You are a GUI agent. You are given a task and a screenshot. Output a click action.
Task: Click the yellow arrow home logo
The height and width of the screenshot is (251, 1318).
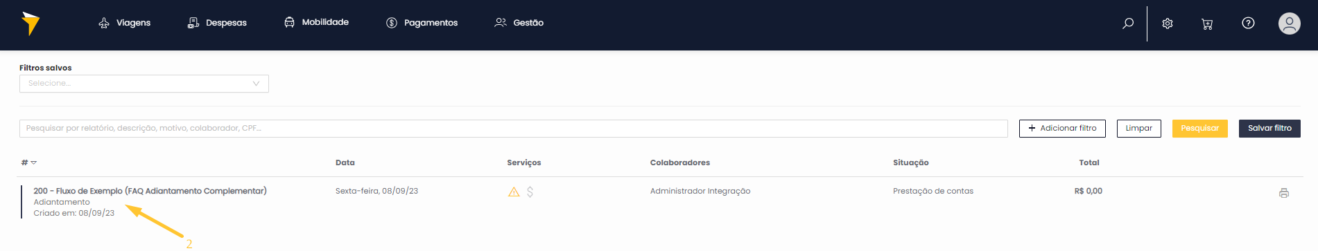[x=30, y=24]
